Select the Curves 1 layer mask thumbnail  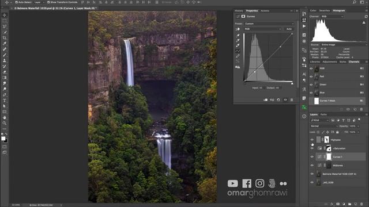pos(329,157)
